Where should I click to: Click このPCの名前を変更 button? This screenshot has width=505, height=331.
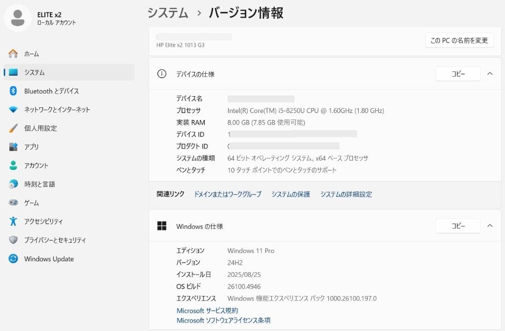click(459, 40)
